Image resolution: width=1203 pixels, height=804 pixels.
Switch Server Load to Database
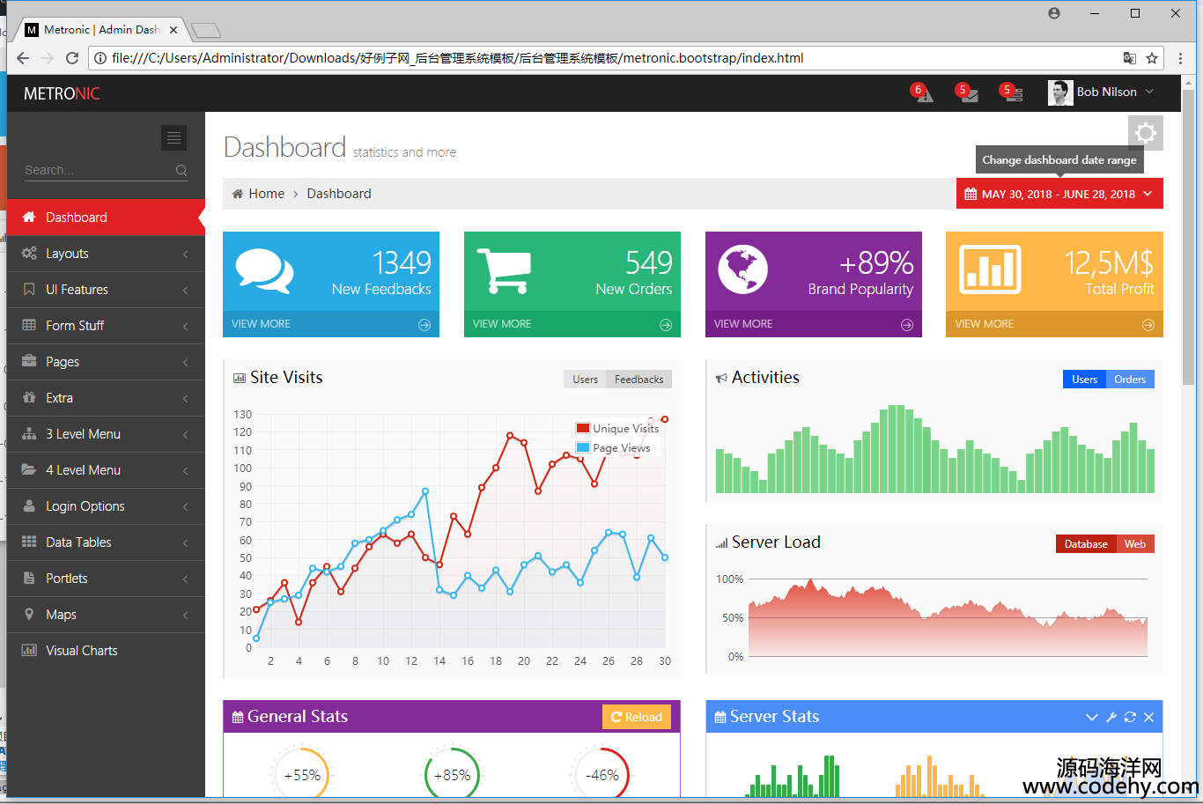point(1086,544)
